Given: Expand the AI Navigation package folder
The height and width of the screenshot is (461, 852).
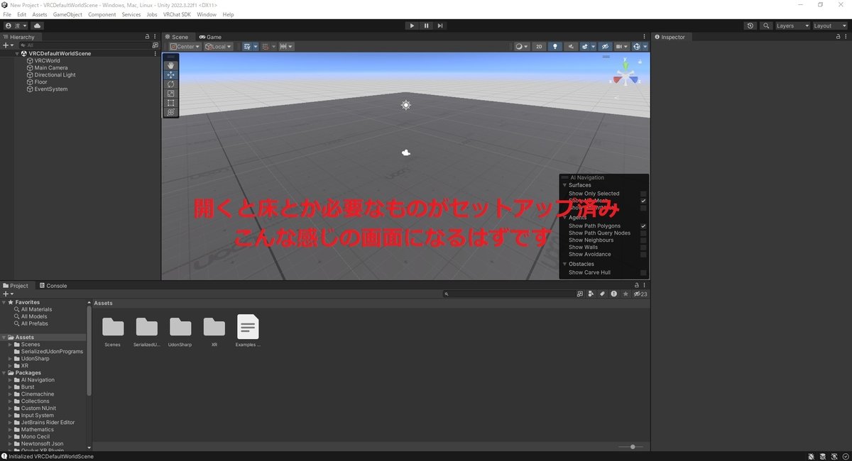Looking at the screenshot, I should pos(10,380).
